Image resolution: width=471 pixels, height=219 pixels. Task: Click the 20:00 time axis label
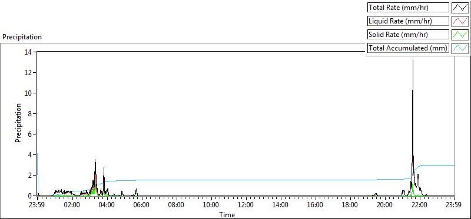(x=385, y=205)
